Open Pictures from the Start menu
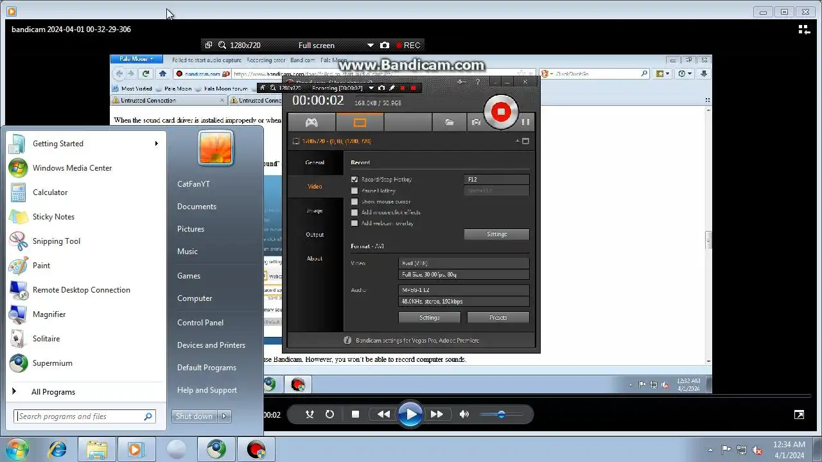Screen dimensions: 822x462 tap(191, 229)
